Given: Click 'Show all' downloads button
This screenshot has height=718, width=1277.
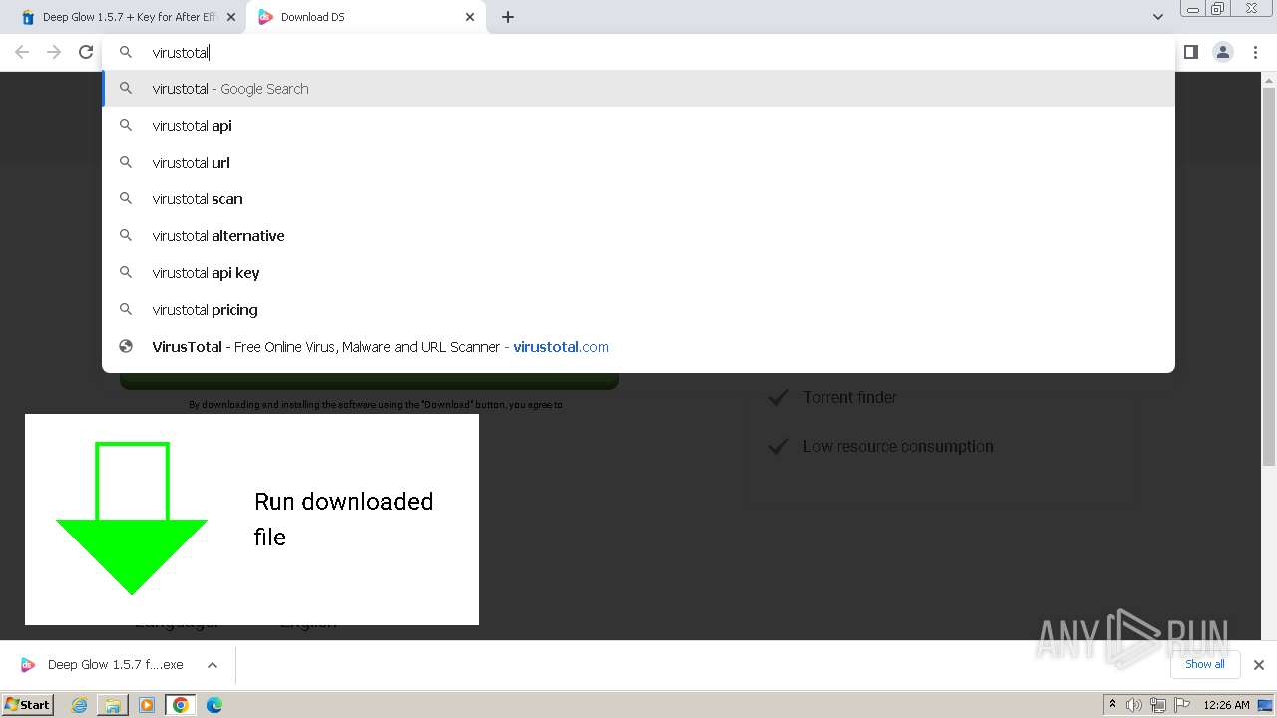Looking at the screenshot, I should tap(1205, 665).
